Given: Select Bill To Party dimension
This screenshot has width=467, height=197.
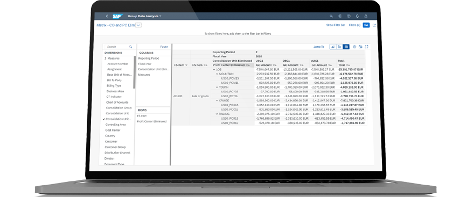Looking at the screenshot, I should point(114,80).
